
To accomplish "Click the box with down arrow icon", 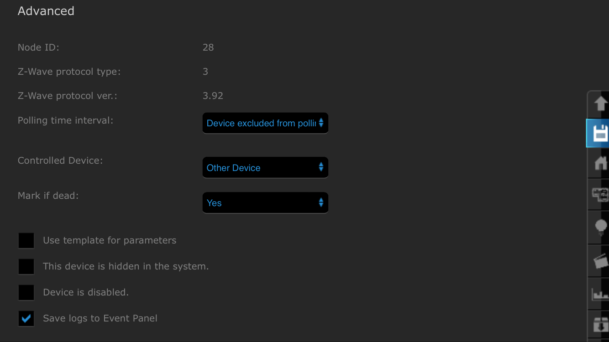I will pyautogui.click(x=600, y=326).
